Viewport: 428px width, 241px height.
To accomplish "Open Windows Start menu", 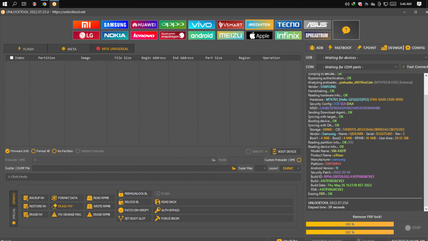I will click(x=5, y=4).
